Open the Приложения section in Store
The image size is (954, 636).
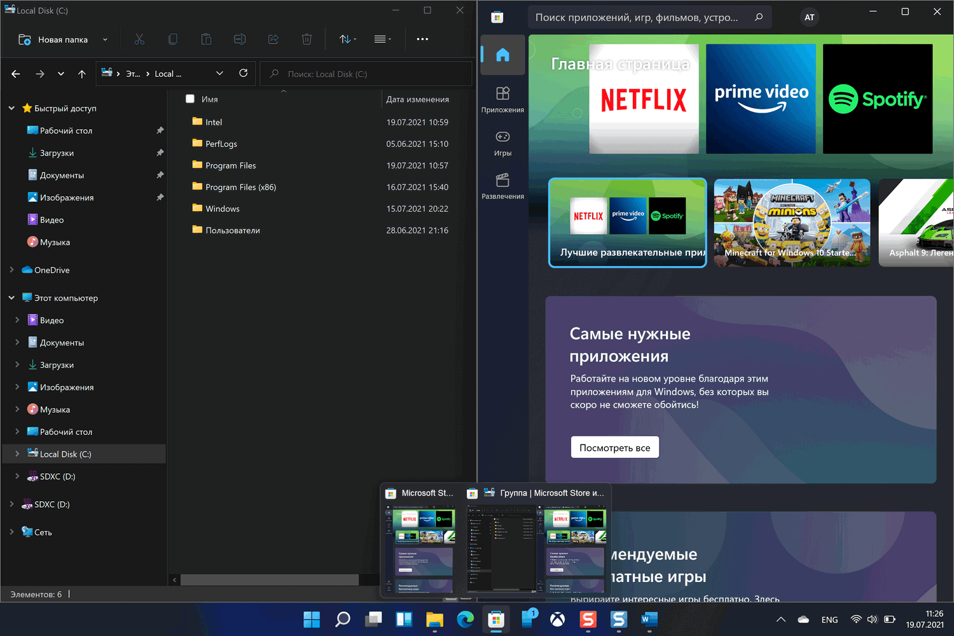(x=502, y=100)
